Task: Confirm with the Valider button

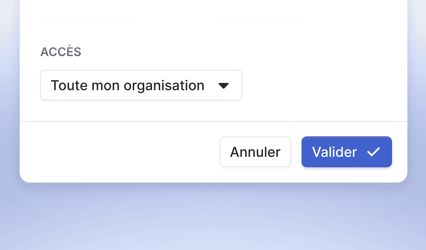Action: pyautogui.click(x=346, y=152)
